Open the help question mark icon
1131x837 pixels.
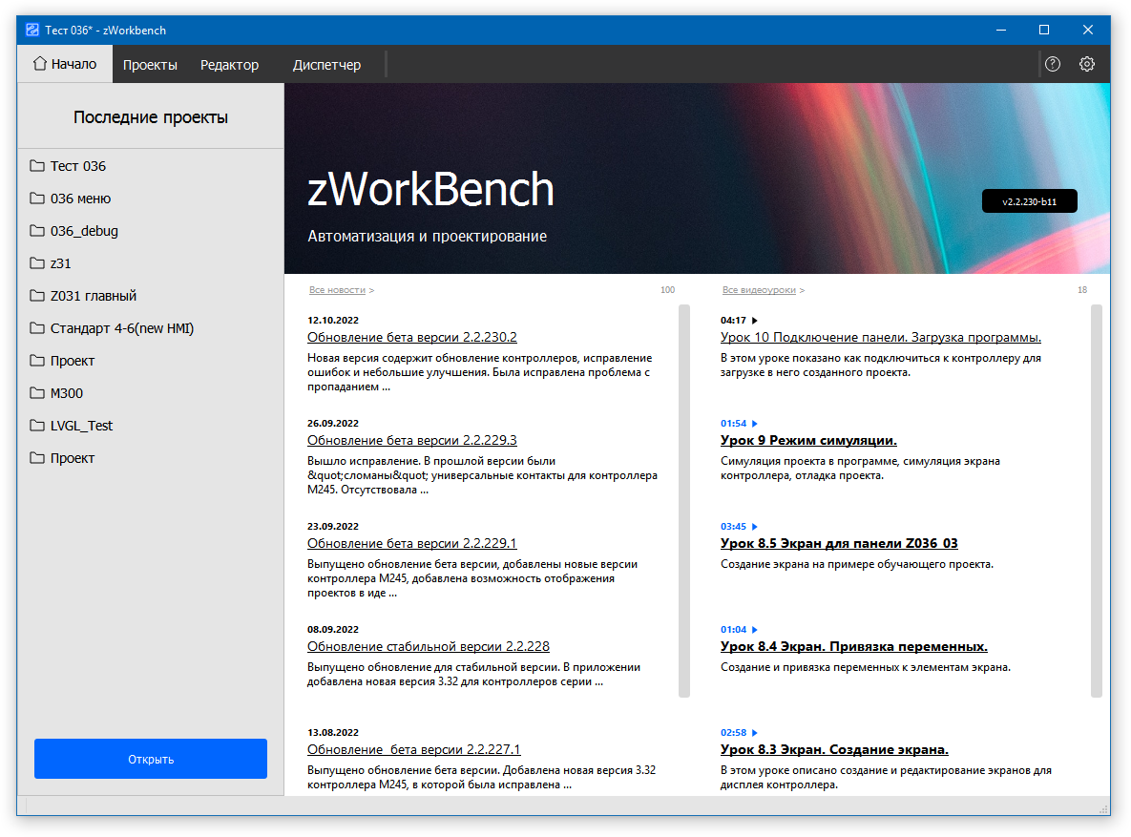[x=1053, y=65]
